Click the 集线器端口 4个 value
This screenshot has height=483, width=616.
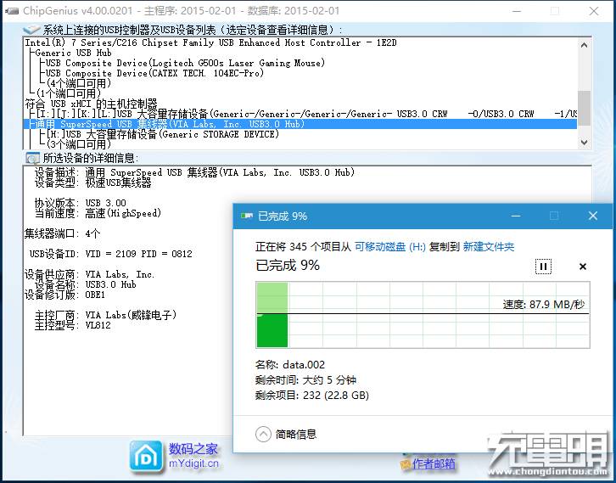pyautogui.click(x=92, y=233)
